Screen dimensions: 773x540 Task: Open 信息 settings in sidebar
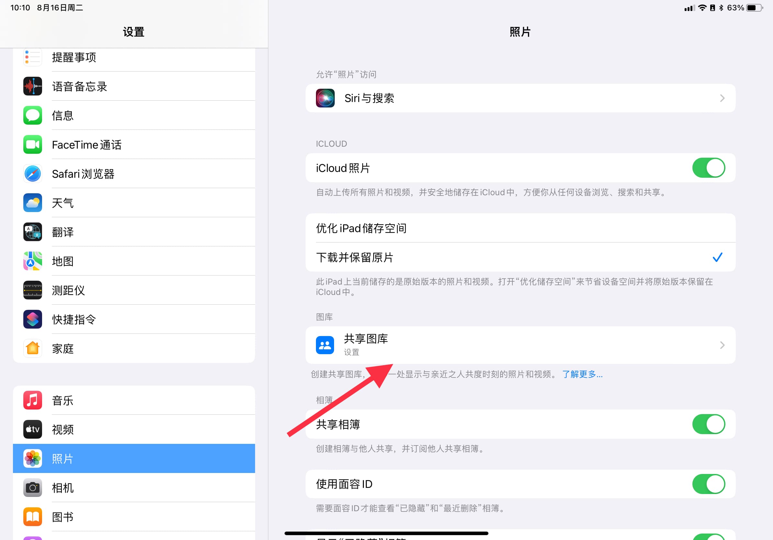click(134, 116)
